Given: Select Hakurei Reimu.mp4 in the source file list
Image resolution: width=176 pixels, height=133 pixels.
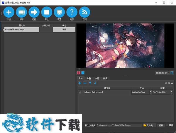Looking at the screenshot, I should [x=22, y=30].
